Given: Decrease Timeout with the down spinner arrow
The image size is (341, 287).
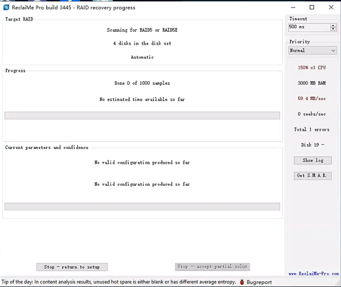Looking at the screenshot, I should [333, 29].
